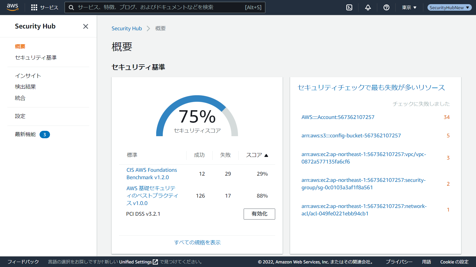Open CIS AWS Foundations Benchmark v1.2.0 link
The width and height of the screenshot is (476, 267).
[x=151, y=174]
